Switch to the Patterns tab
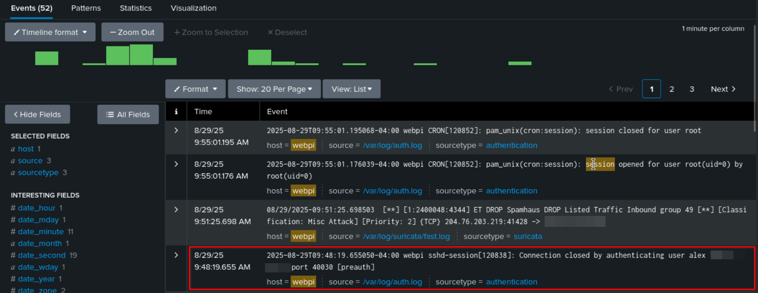The image size is (758, 293). click(x=86, y=8)
